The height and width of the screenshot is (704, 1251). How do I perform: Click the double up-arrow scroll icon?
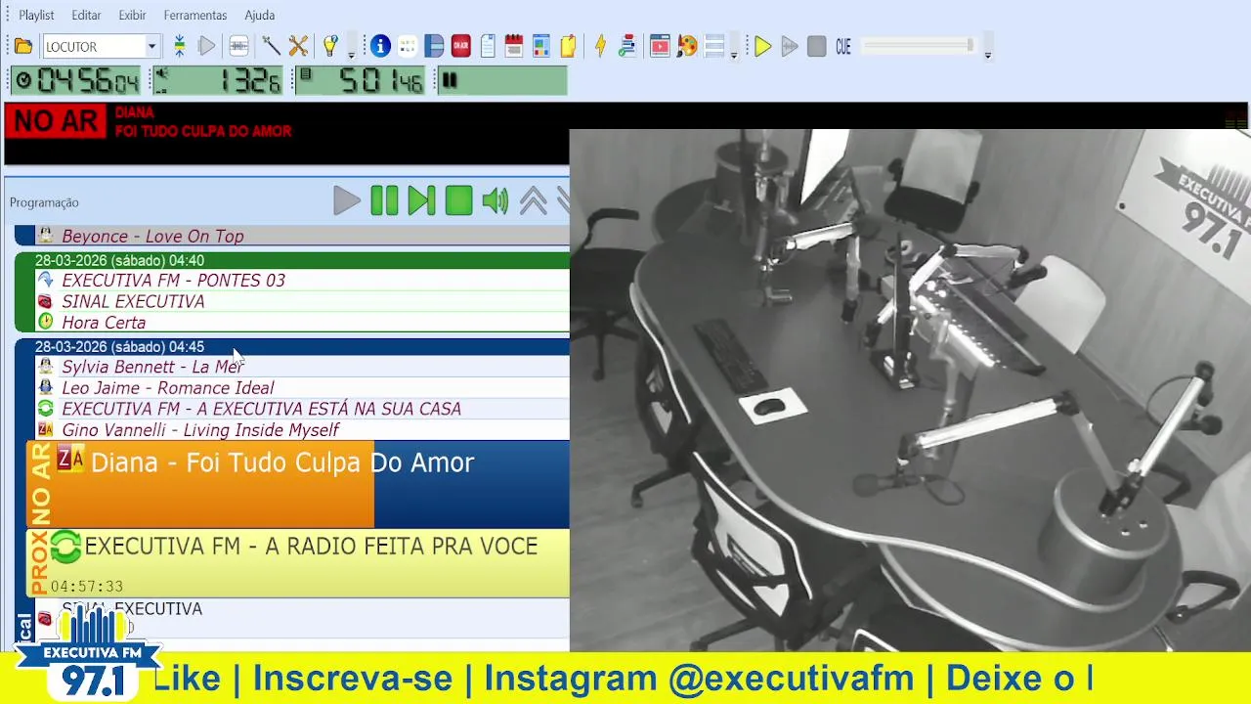pyautogui.click(x=533, y=200)
